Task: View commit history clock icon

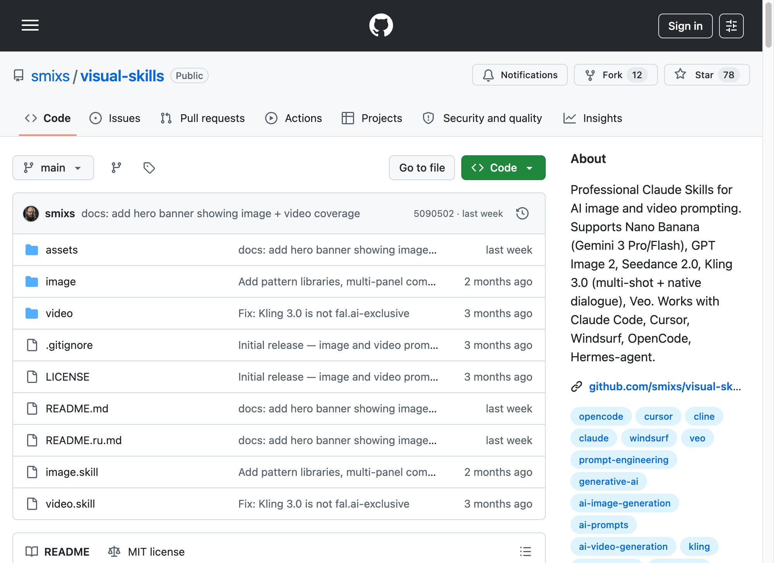Action: (522, 213)
